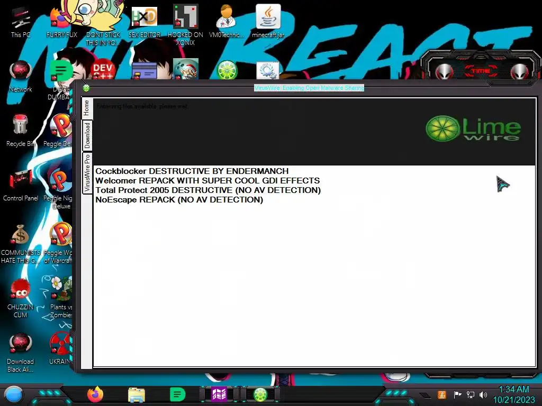Pick the NoEscape REPACK list entry

[x=179, y=199]
